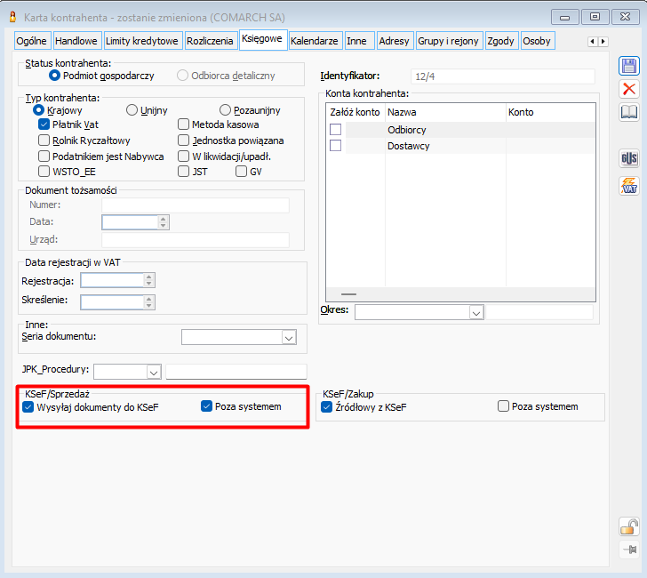Uncheck Wysyłaj dokumenty do KSeF
The height and width of the screenshot is (578, 647).
click(28, 406)
